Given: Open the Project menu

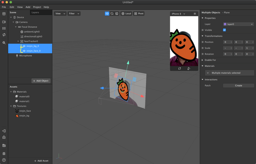Looking at the screenshot, I should pyautogui.click(x=37, y=7).
